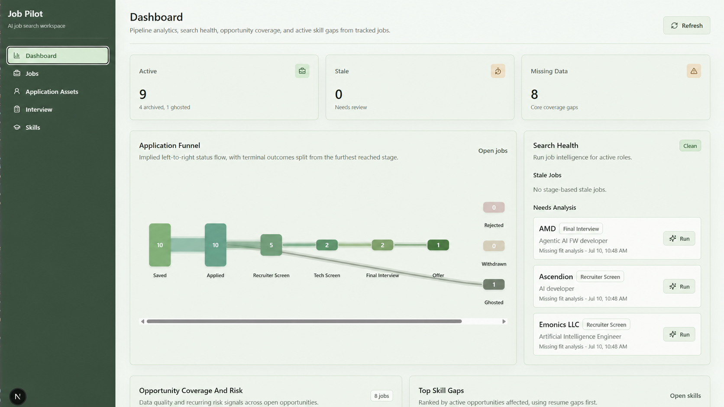The image size is (724, 407).
Task: Open the Next.js dev tools N badge
Action: [x=18, y=396]
